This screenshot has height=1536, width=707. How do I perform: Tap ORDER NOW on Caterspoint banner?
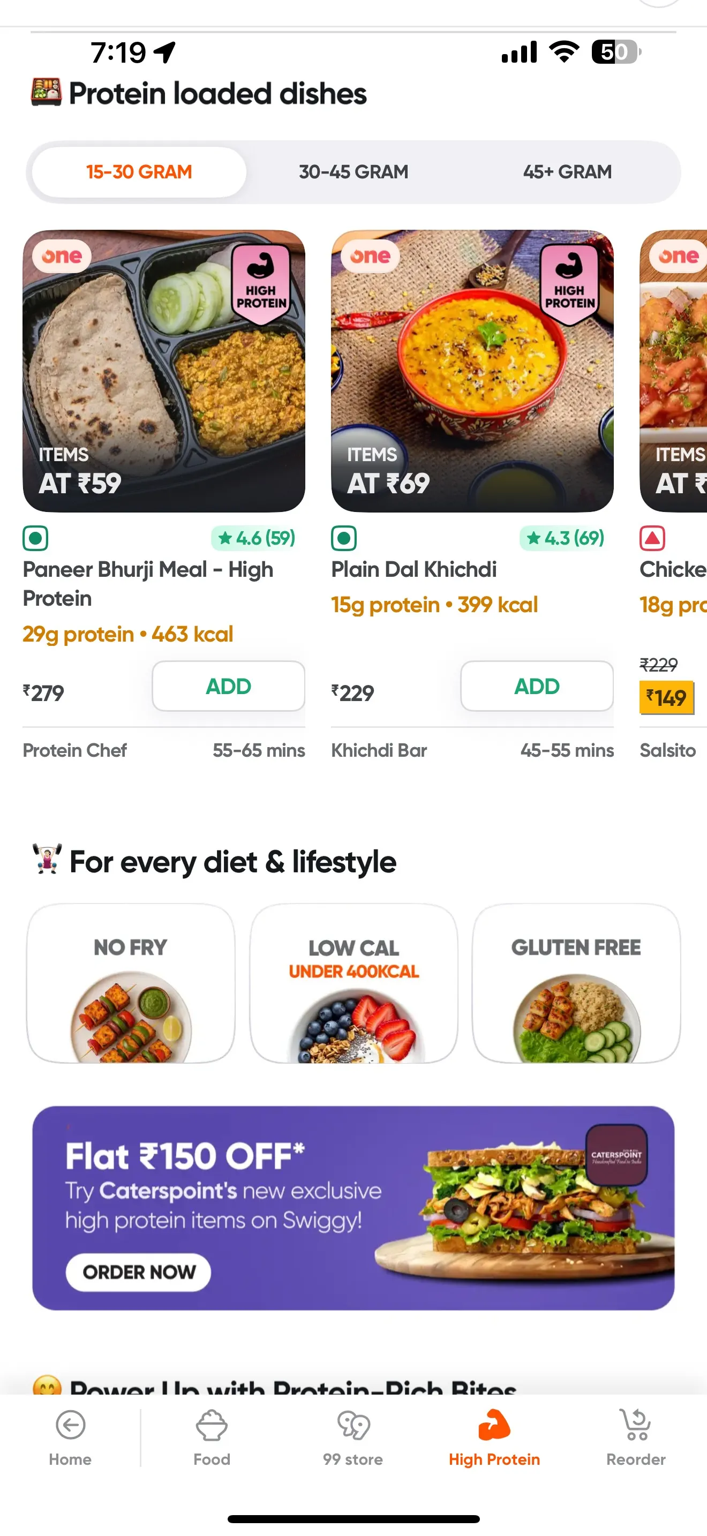coord(138,1272)
